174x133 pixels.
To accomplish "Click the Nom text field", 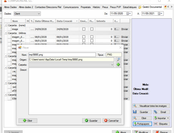I will click(x=62, y=55).
